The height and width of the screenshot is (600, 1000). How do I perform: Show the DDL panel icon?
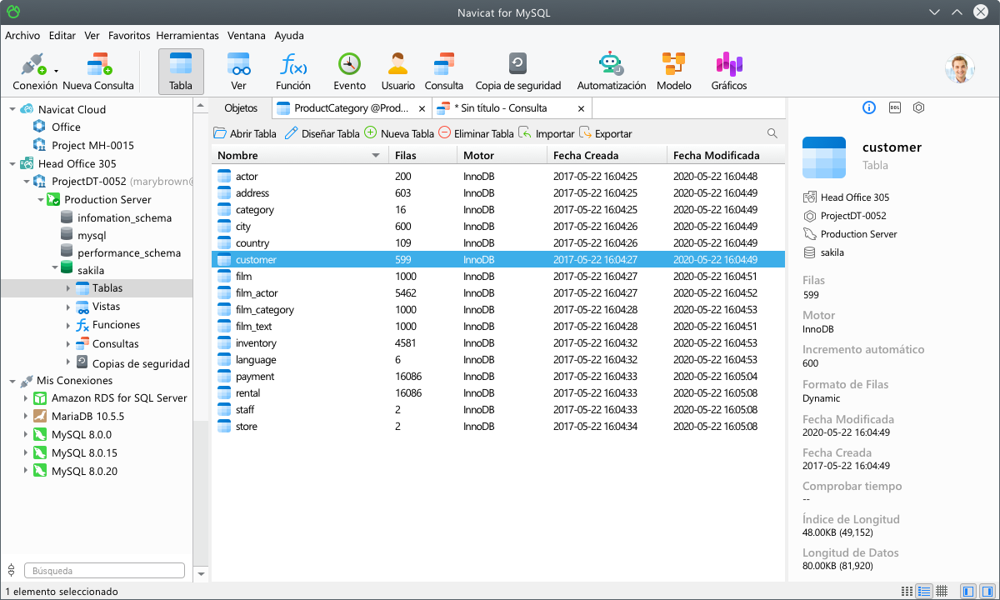pyautogui.click(x=894, y=107)
